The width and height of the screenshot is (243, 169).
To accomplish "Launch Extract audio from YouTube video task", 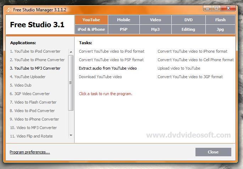I will 108,68.
